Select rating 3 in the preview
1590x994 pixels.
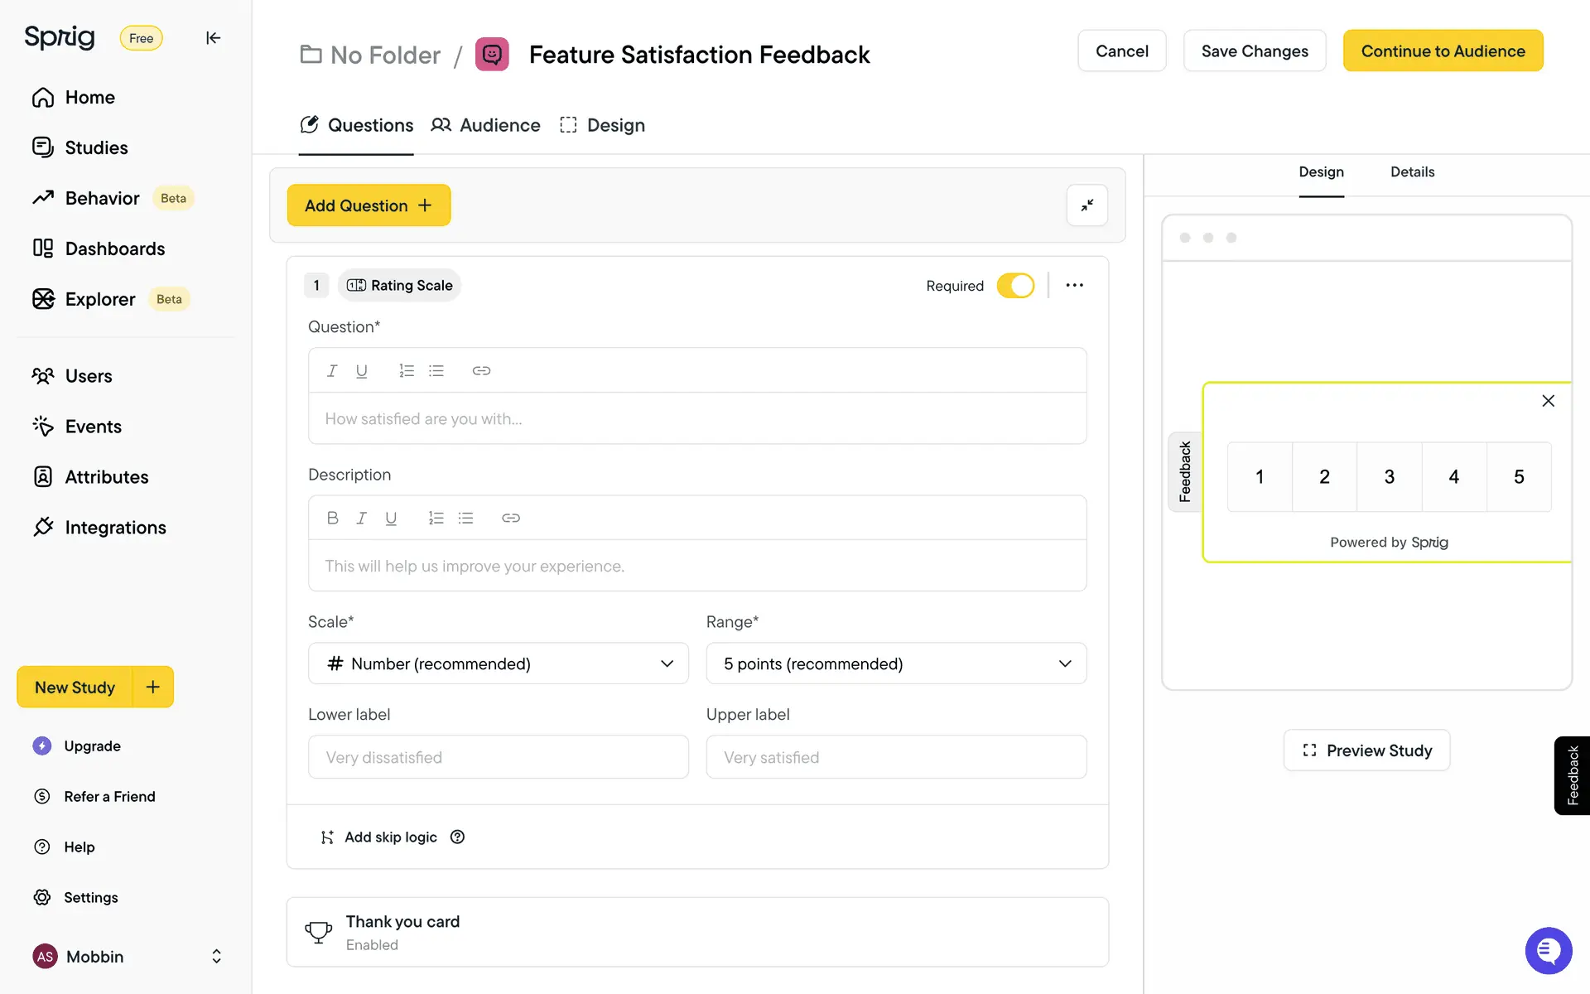click(1389, 476)
